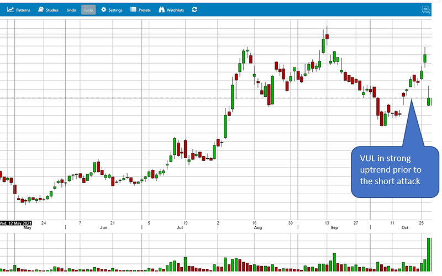Open the Patterns chart tool
This screenshot has width=442, height=276.
click(19, 10)
